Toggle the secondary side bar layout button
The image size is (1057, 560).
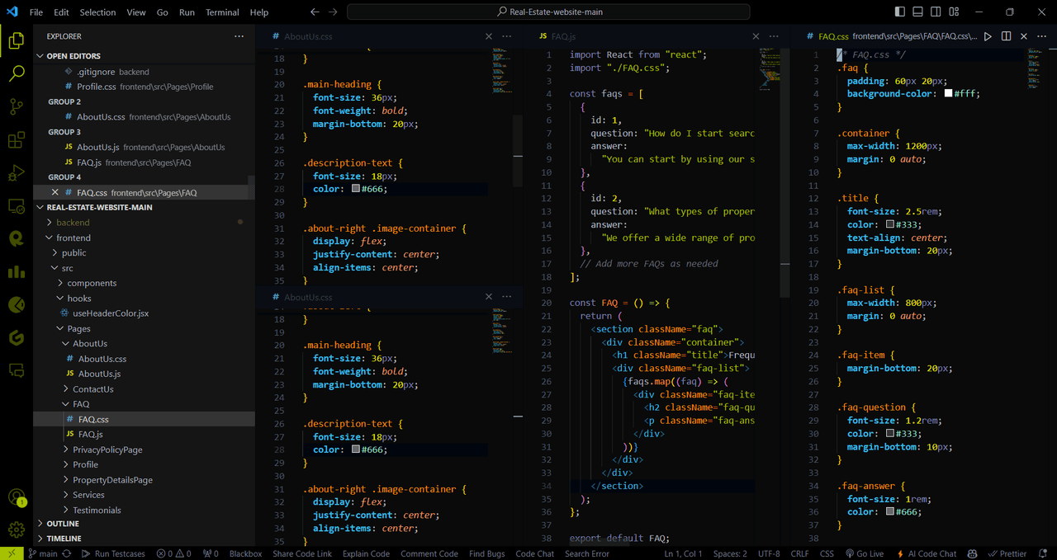[936, 12]
